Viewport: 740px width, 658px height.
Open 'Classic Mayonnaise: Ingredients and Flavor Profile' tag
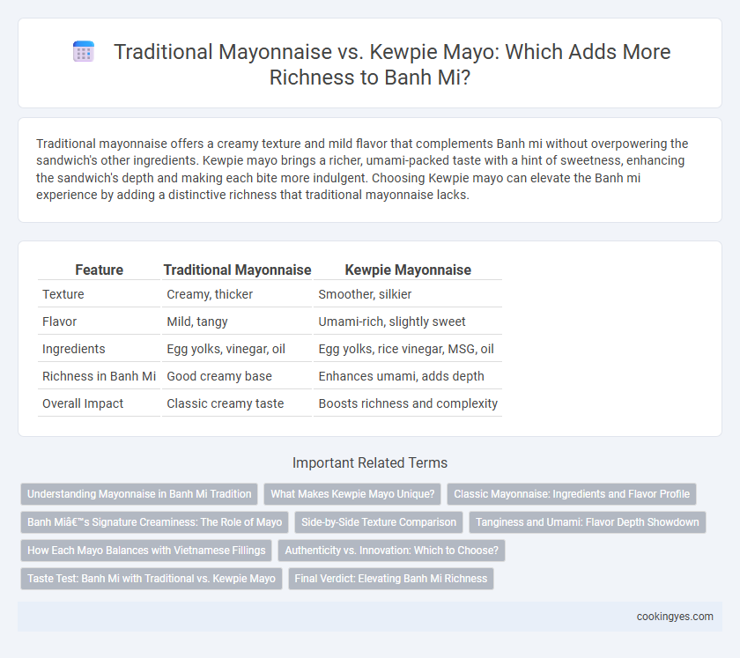click(572, 494)
